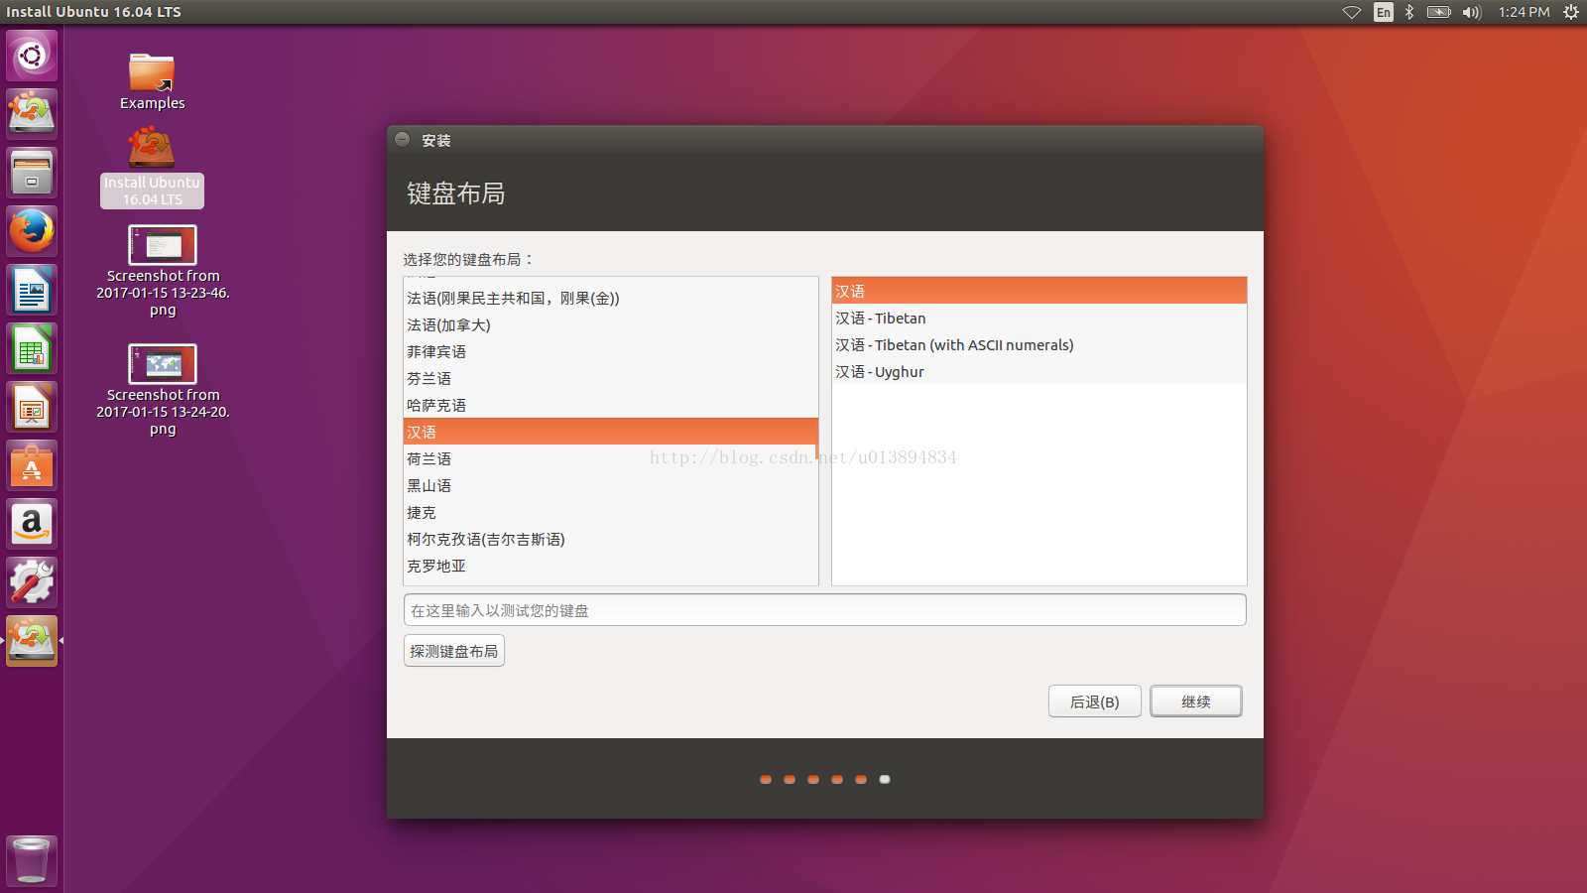Choose 汉语 - Tibetan (with ASCII numerals) variant

[x=1039, y=344]
